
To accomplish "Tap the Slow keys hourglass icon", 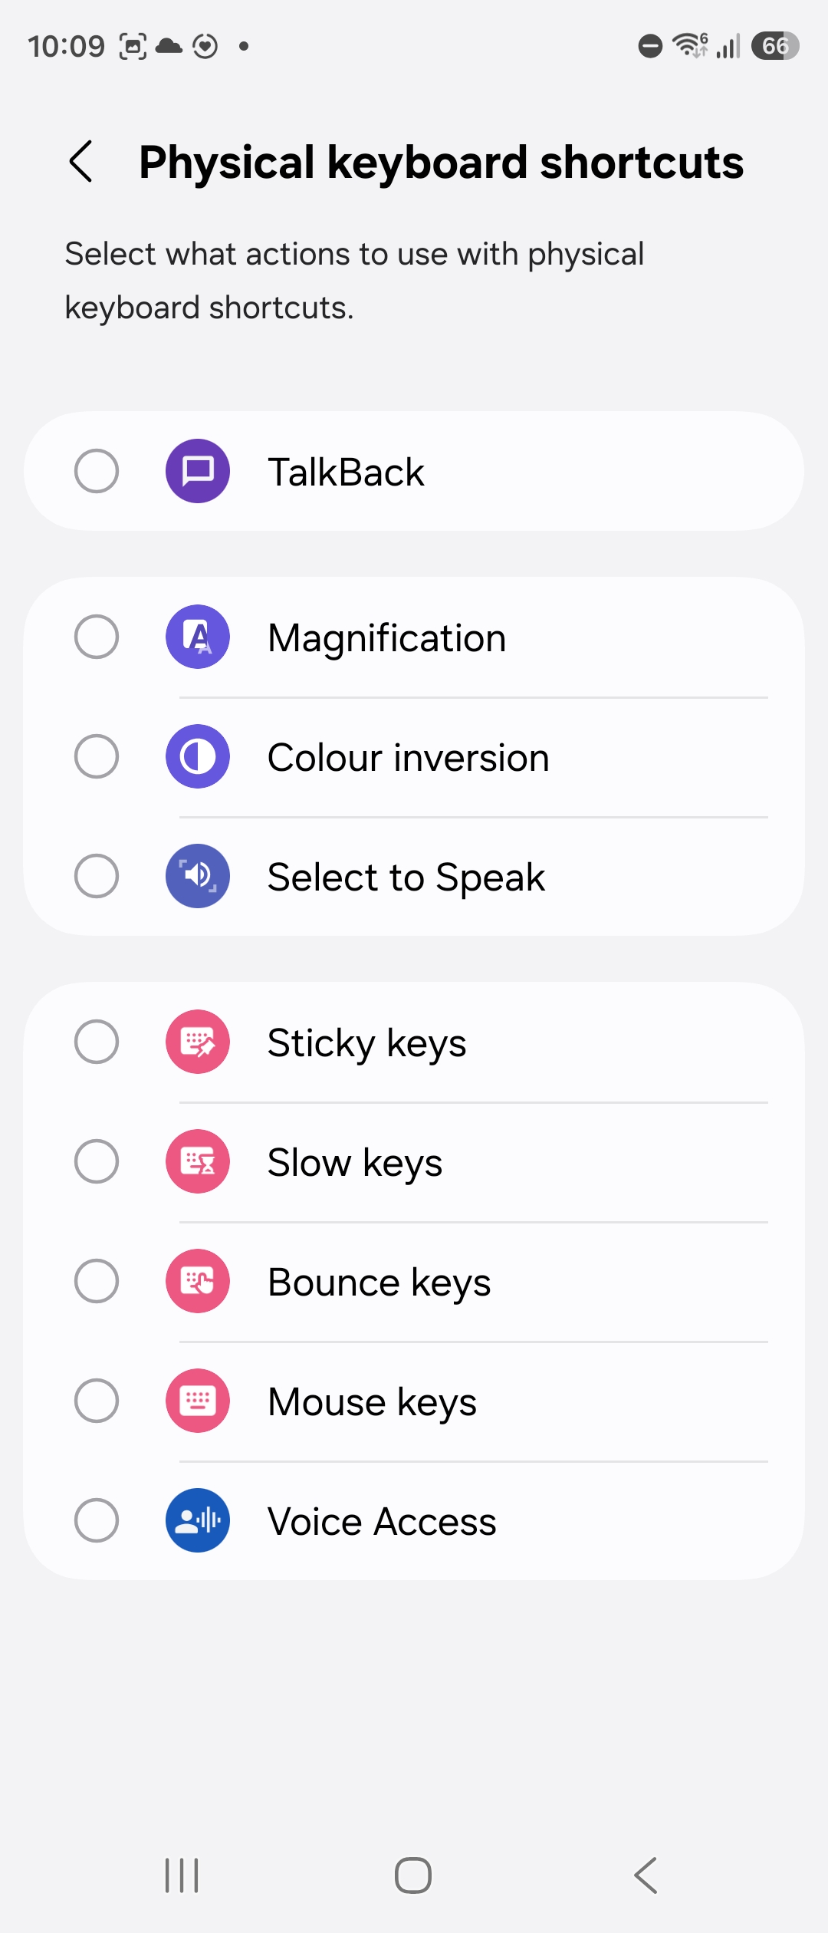I will 198,1161.
